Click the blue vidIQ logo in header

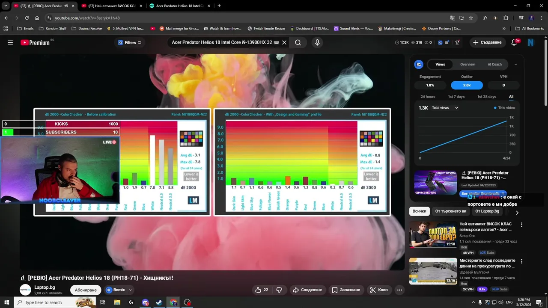coord(439,42)
